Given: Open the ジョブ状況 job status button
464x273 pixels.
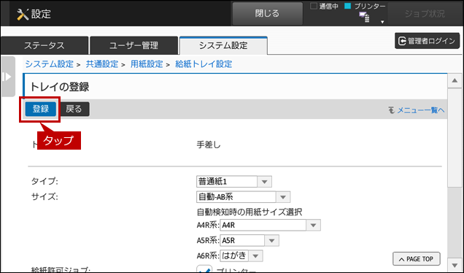Looking at the screenshot, I should (x=425, y=14).
